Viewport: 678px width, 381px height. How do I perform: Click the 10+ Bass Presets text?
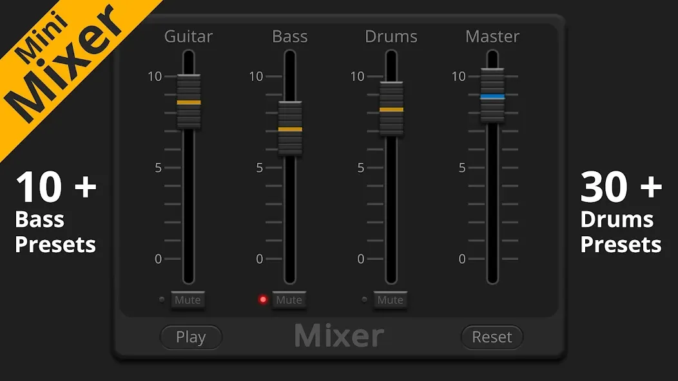(55, 212)
